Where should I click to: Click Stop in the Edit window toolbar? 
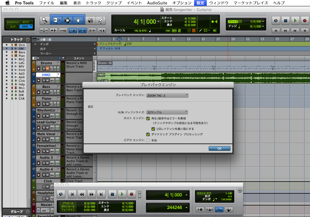285,21
